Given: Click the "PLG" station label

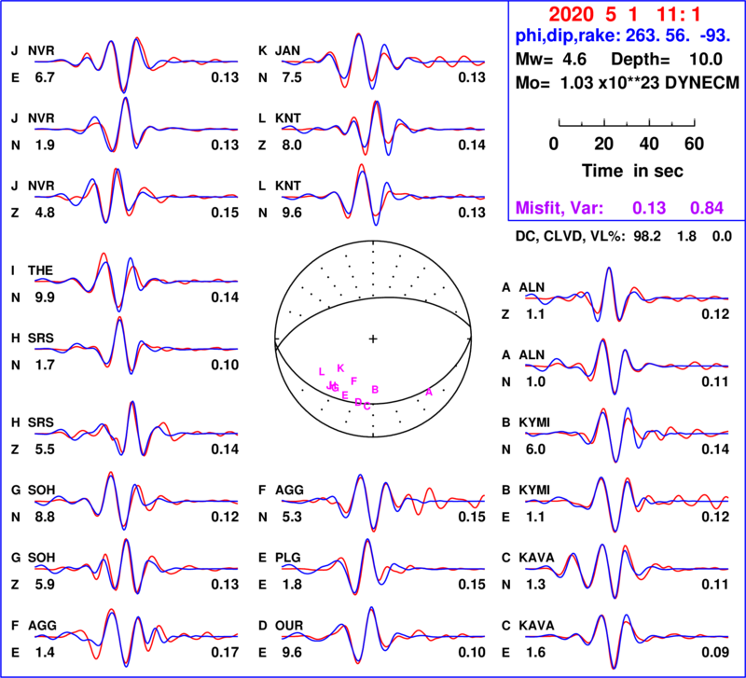Looking at the screenshot, I should coord(288,557).
